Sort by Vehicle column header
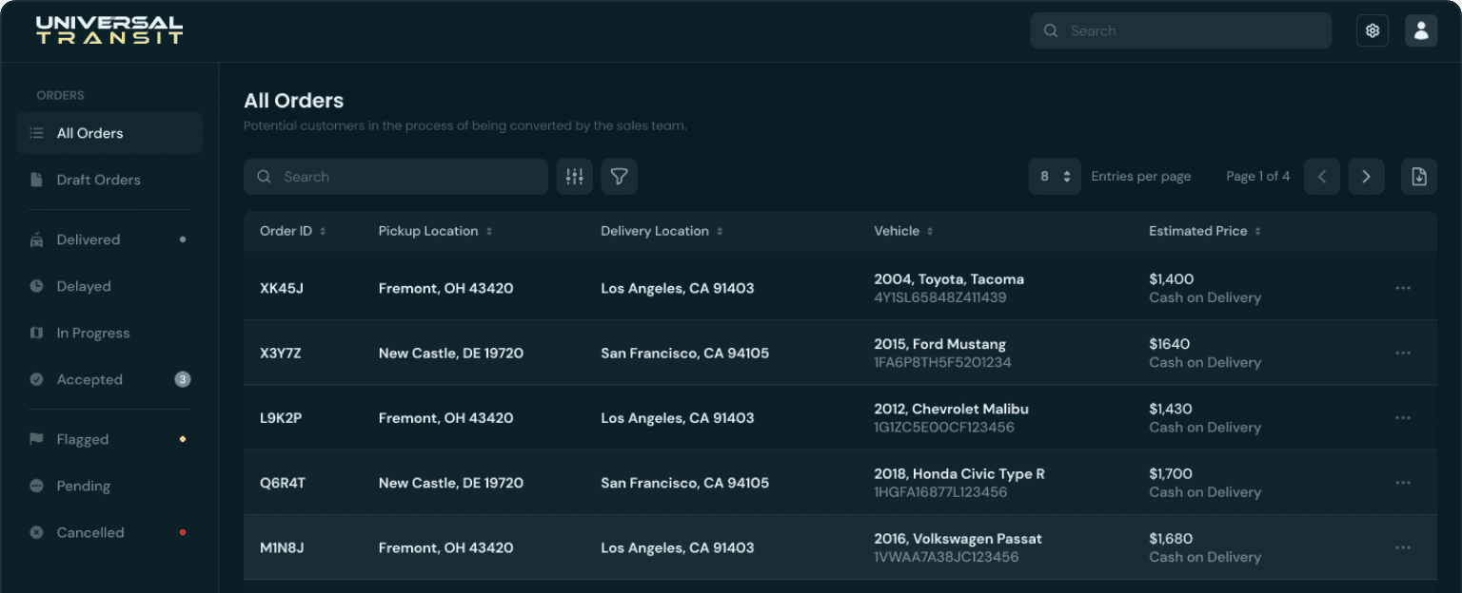This screenshot has width=1462, height=593. point(902,231)
